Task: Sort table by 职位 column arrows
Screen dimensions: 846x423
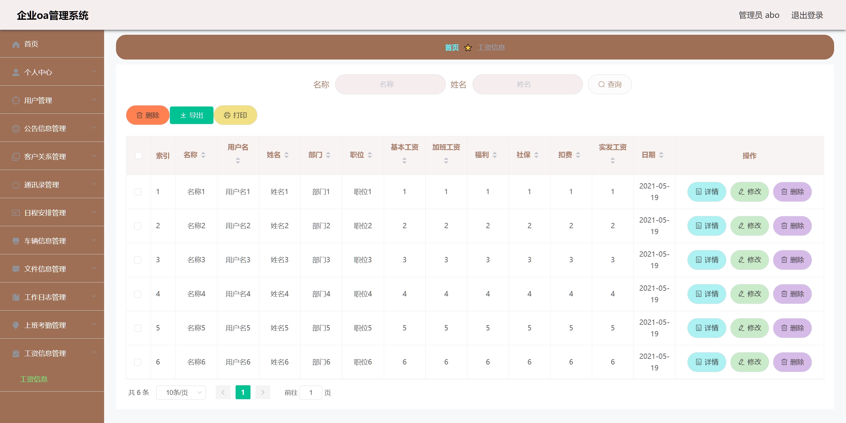Action: pyautogui.click(x=370, y=155)
